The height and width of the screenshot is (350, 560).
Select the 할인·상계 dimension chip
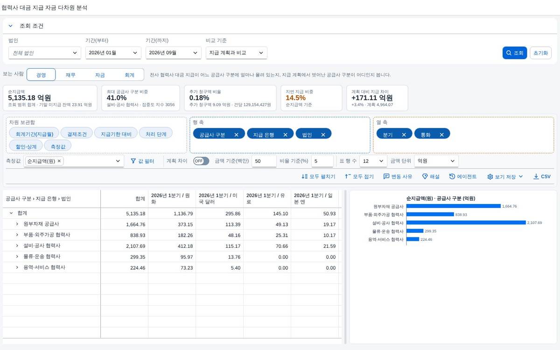[x=26, y=147]
